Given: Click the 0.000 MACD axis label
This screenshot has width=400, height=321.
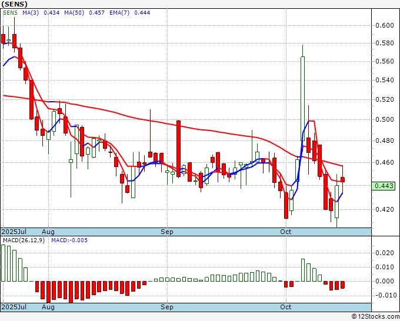Looking at the screenshot, I should (385, 281).
